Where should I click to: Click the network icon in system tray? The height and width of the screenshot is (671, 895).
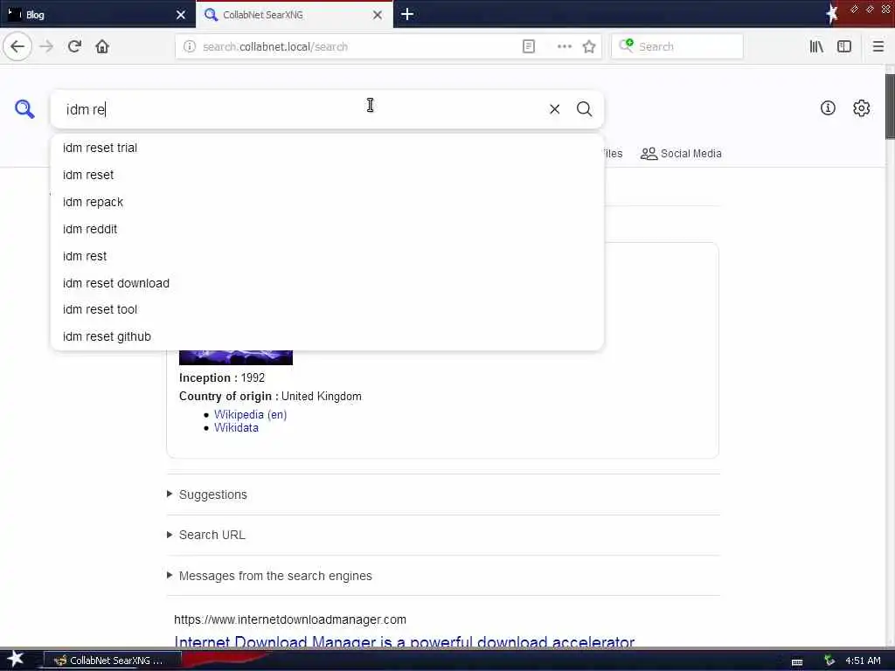click(829, 661)
